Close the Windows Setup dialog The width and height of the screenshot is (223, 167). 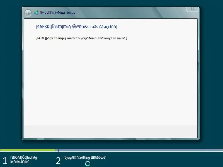[192, 9]
